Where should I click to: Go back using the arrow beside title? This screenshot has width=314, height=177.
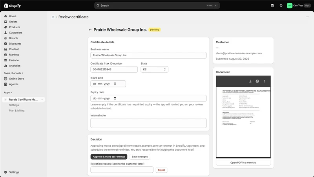tap(90, 30)
